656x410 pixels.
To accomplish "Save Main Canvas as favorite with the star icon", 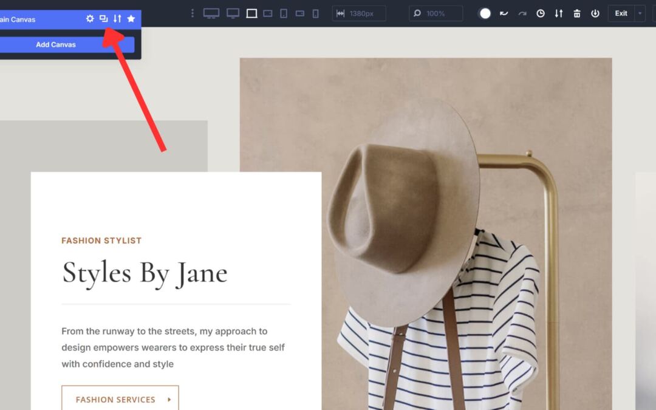I will [x=131, y=19].
